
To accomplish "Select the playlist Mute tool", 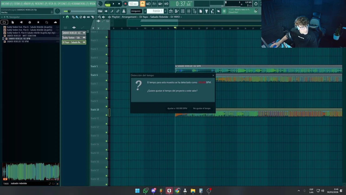I will coord(84,17).
